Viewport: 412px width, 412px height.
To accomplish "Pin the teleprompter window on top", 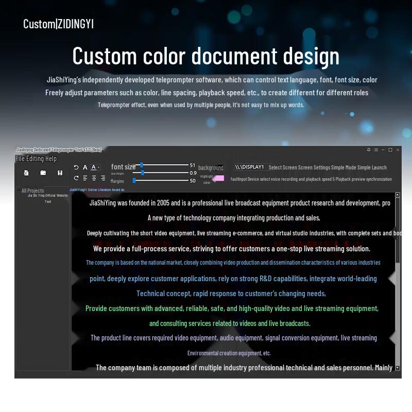I will click(369, 150).
